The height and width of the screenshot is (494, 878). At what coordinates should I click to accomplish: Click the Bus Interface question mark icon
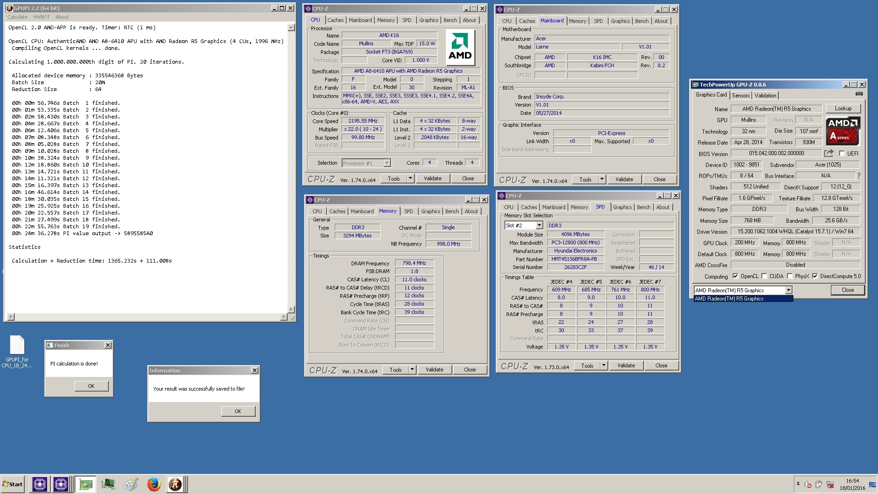coord(858,176)
